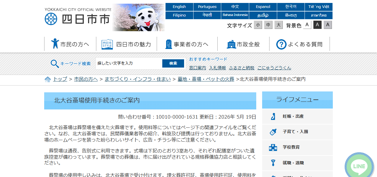Image resolution: width=377 pixels, height=177 pixels.
Task: Click the ライフメニュー heading
Action: [x=297, y=100]
